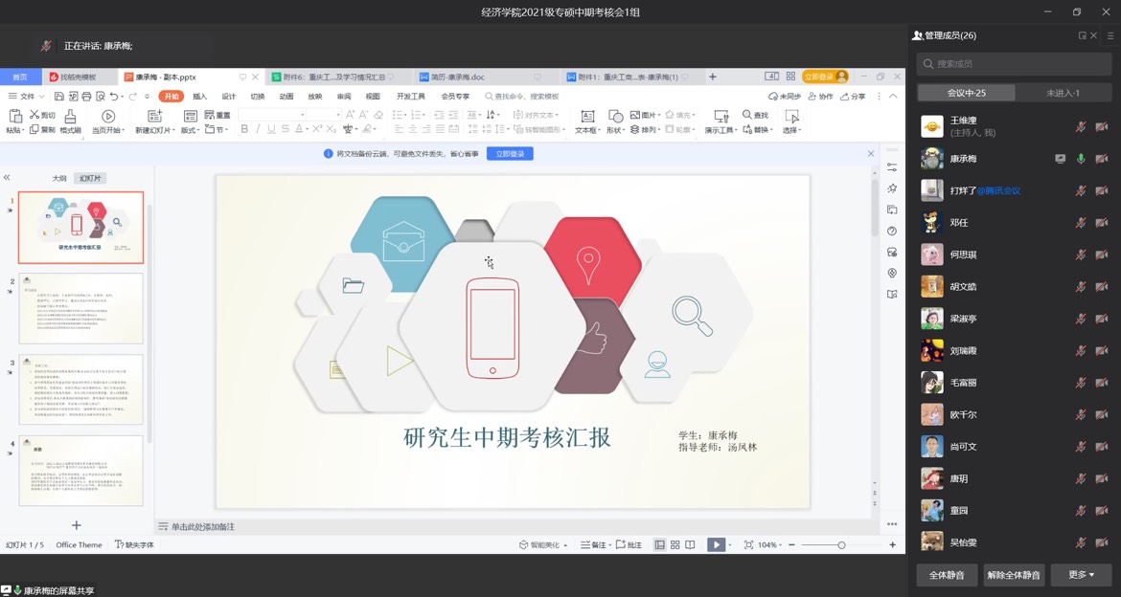Start slideshow from status bar play button

point(716,544)
